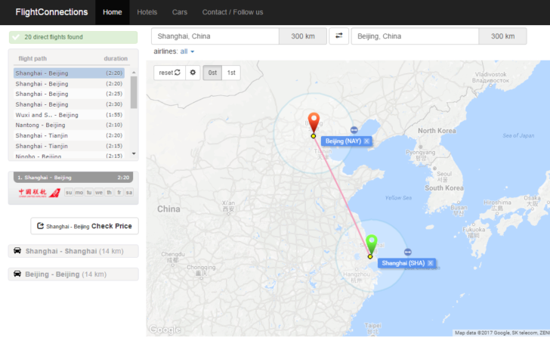Click the green Shanghai origin map pin
The image size is (550, 347).
tap(372, 244)
